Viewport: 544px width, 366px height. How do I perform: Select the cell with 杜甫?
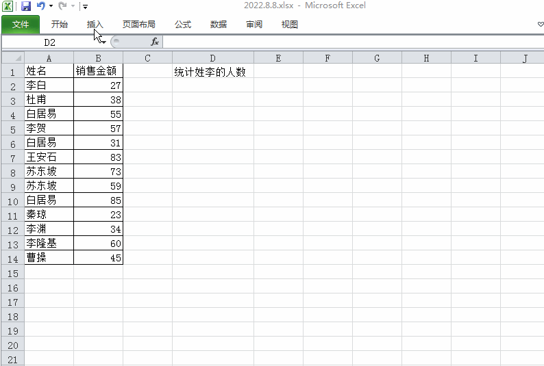tap(49, 99)
